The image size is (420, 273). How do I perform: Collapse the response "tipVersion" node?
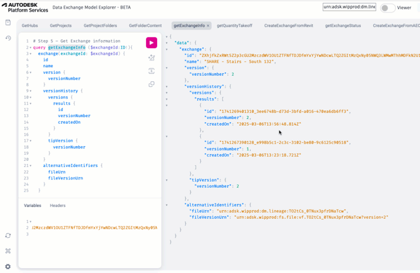tap(167, 180)
